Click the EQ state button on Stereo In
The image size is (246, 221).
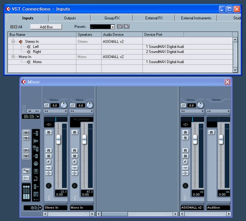coord(48,173)
